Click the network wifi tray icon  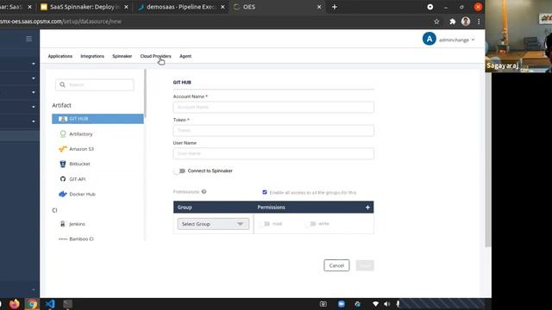pyautogui.click(x=375, y=304)
